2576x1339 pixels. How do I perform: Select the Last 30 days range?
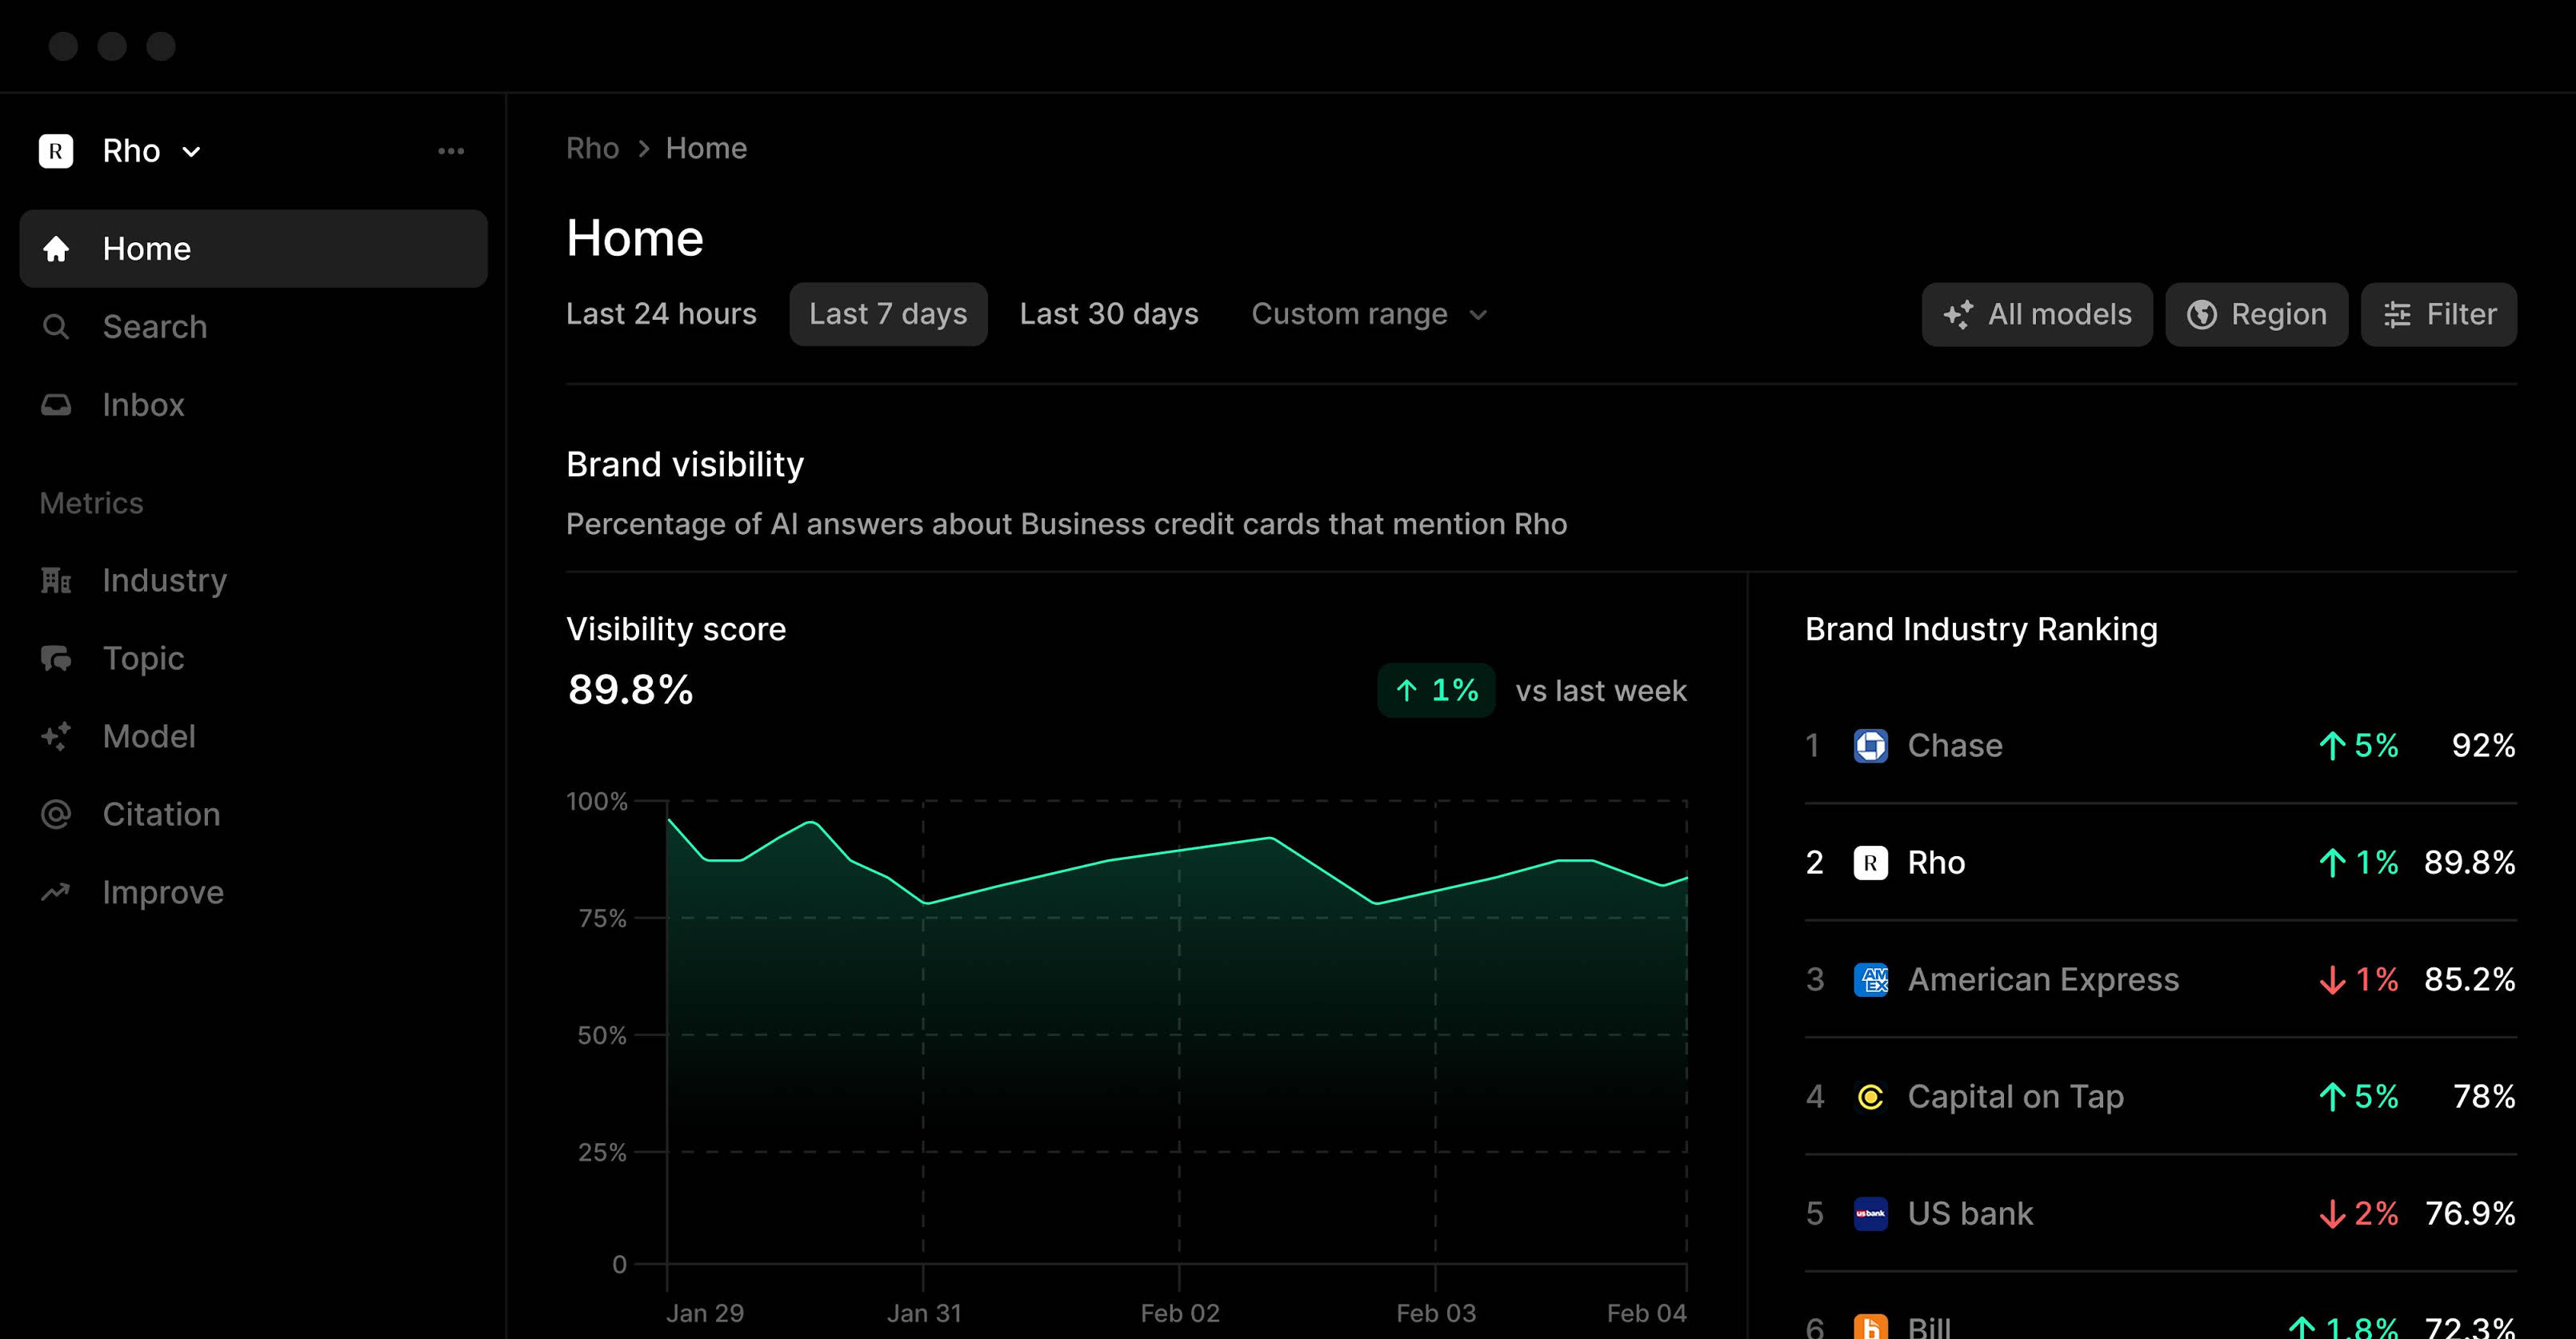(1108, 315)
